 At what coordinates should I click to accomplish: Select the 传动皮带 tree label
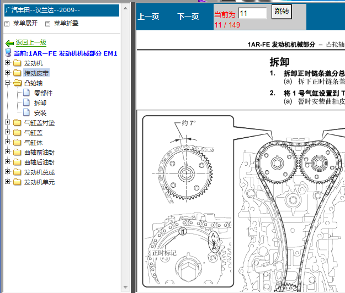(36, 73)
